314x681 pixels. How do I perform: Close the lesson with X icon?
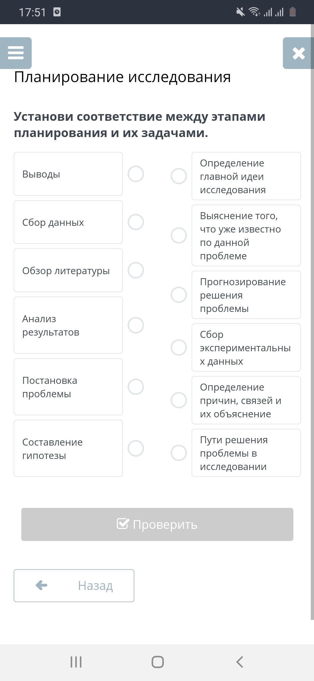299,53
